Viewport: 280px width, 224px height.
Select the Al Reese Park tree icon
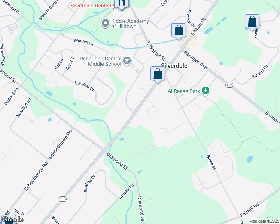pyautogui.click(x=206, y=91)
